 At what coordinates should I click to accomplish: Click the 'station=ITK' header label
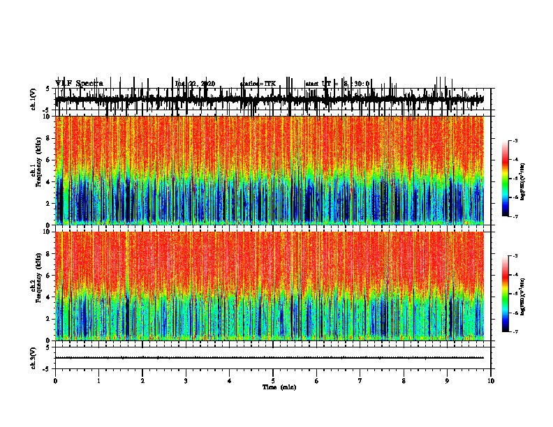click(x=258, y=84)
